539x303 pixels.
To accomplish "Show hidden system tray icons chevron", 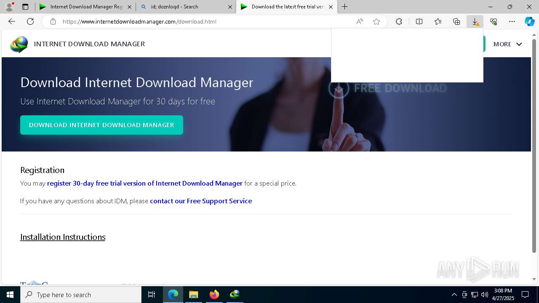I will click(454, 295).
